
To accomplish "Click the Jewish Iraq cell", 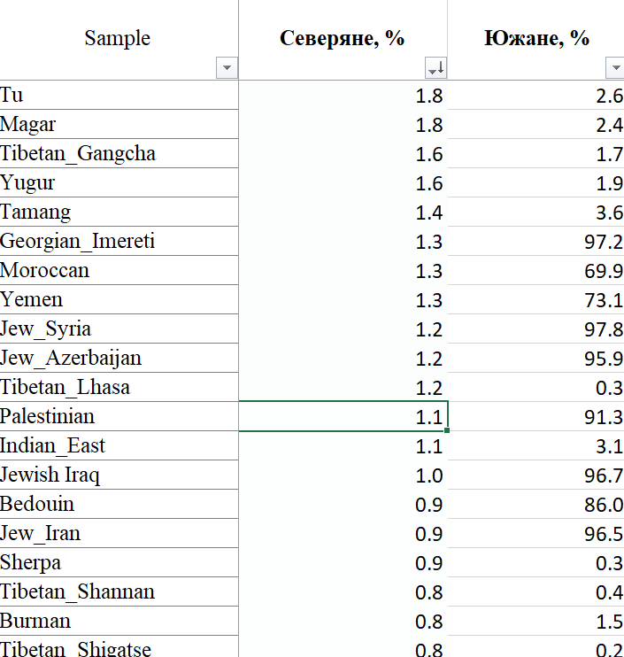I will (119, 475).
